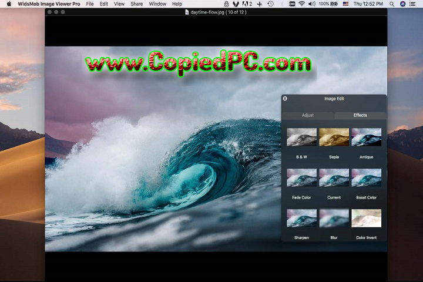423x282 pixels.
Task: Choose the Antique effect preview
Action: [366, 137]
